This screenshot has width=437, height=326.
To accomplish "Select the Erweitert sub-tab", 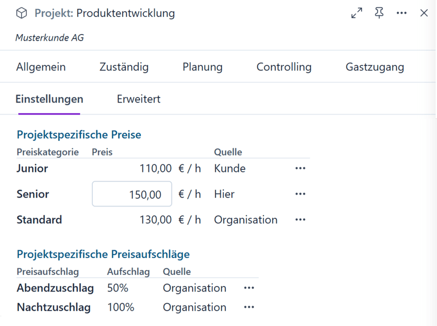I will [x=138, y=99].
